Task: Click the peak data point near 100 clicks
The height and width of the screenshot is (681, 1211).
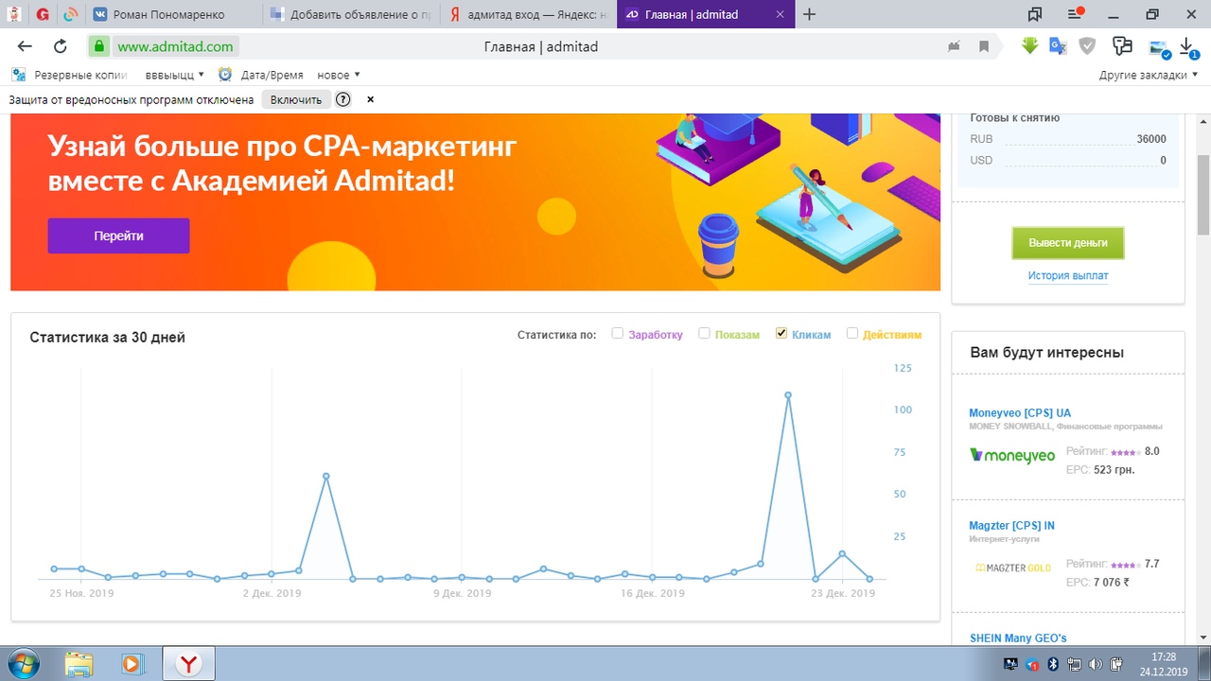Action: (x=788, y=395)
